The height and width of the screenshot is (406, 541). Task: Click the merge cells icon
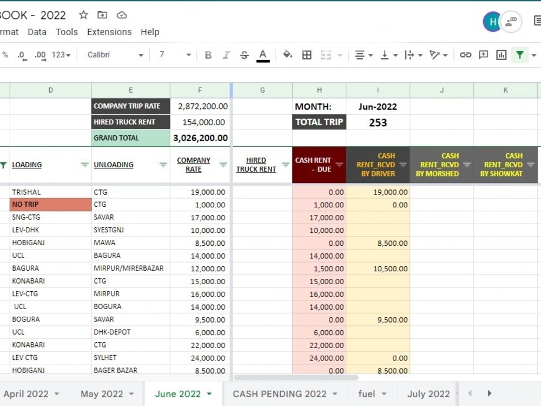point(326,55)
